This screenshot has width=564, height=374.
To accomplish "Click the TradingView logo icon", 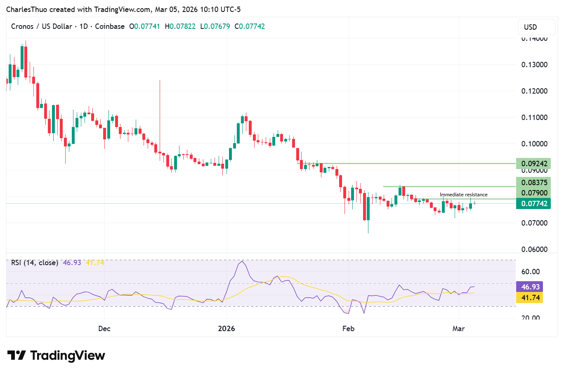I will tap(17, 355).
